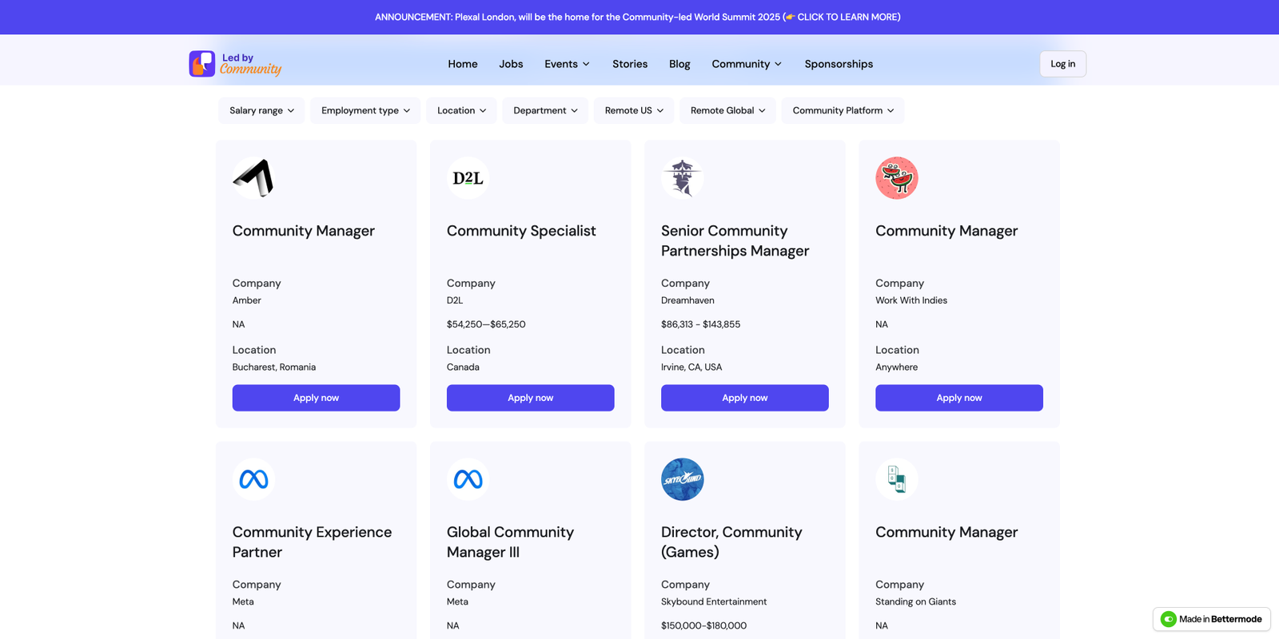
Task: Click the company name Standing on Giants
Action: pyautogui.click(x=915, y=601)
